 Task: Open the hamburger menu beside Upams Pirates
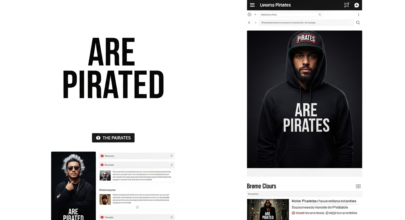(x=252, y=5)
